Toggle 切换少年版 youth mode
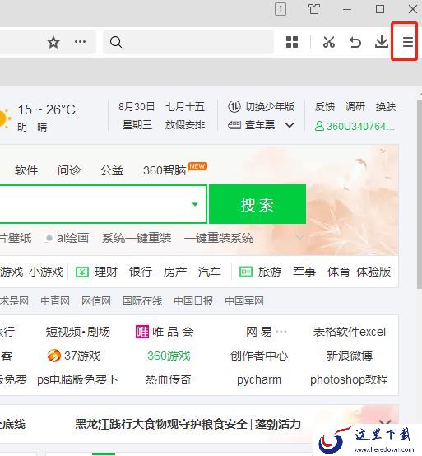The image size is (422, 456). 261,107
